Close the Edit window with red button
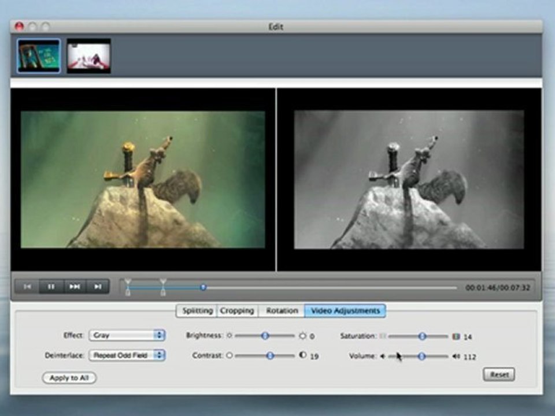 [x=19, y=26]
